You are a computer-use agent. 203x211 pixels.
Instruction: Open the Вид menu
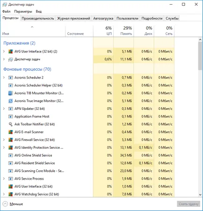[x=38, y=11]
